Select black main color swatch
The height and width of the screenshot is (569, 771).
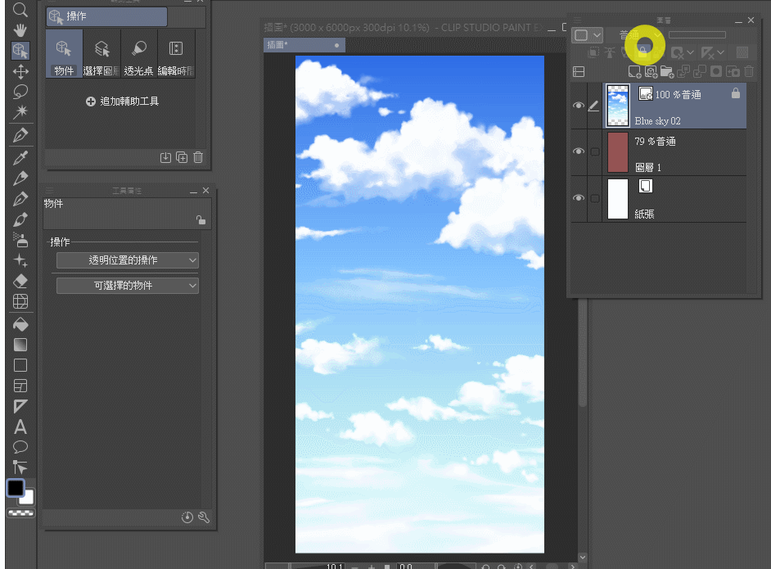(x=16, y=488)
